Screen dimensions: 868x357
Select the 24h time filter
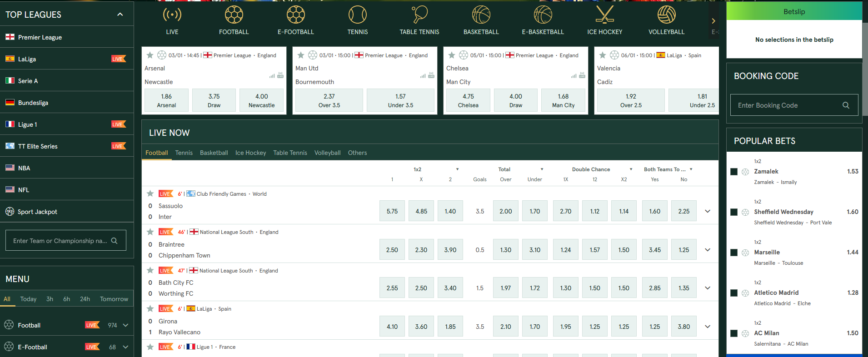pos(85,299)
